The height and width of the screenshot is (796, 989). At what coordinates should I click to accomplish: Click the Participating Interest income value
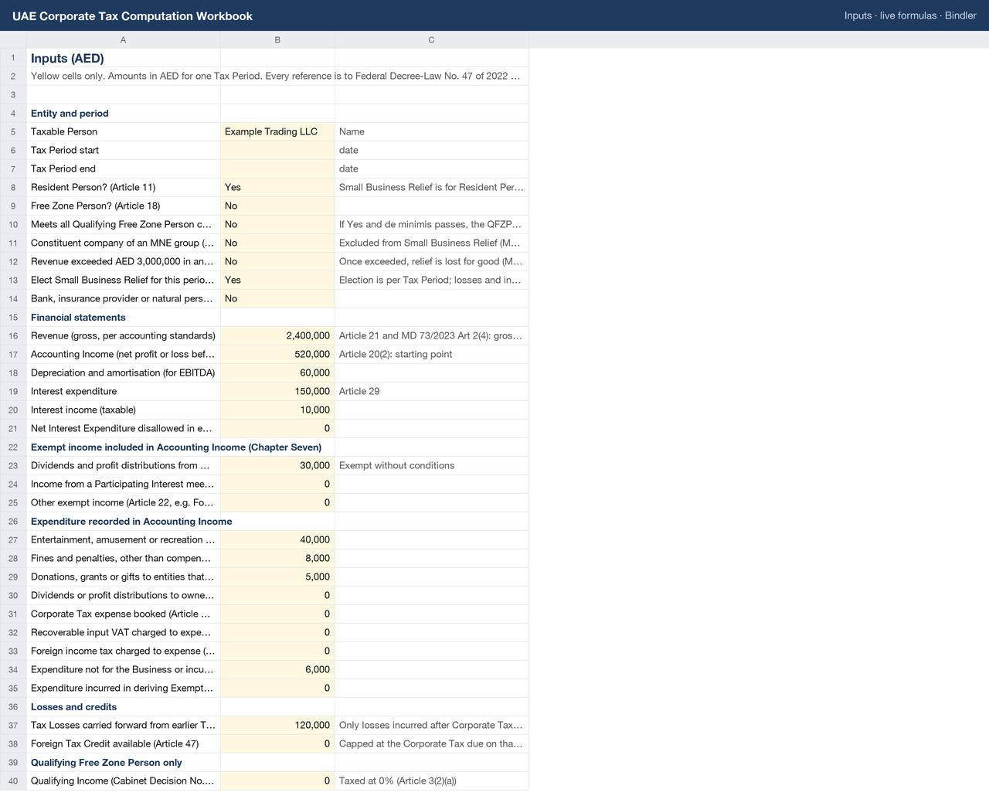277,484
